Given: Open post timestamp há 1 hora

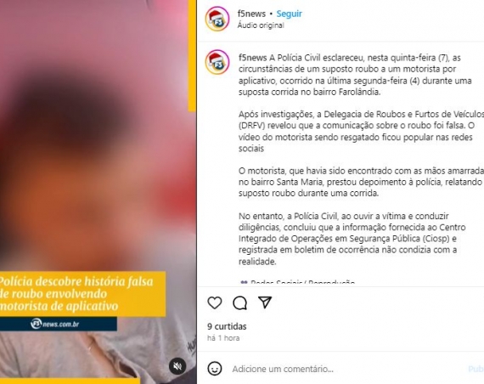Looking at the screenshot, I should tap(223, 338).
